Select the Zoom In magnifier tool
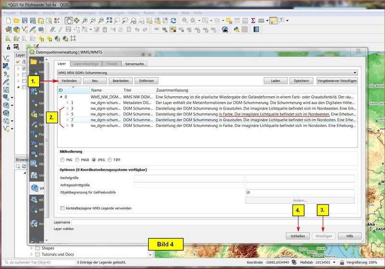Image resolution: width=385 pixels, height=269 pixels. 85,21
